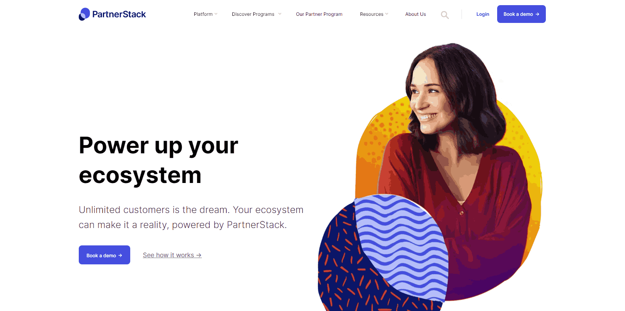Expand the Platform dropdown chevron
This screenshot has width=625, height=311.
click(x=216, y=14)
